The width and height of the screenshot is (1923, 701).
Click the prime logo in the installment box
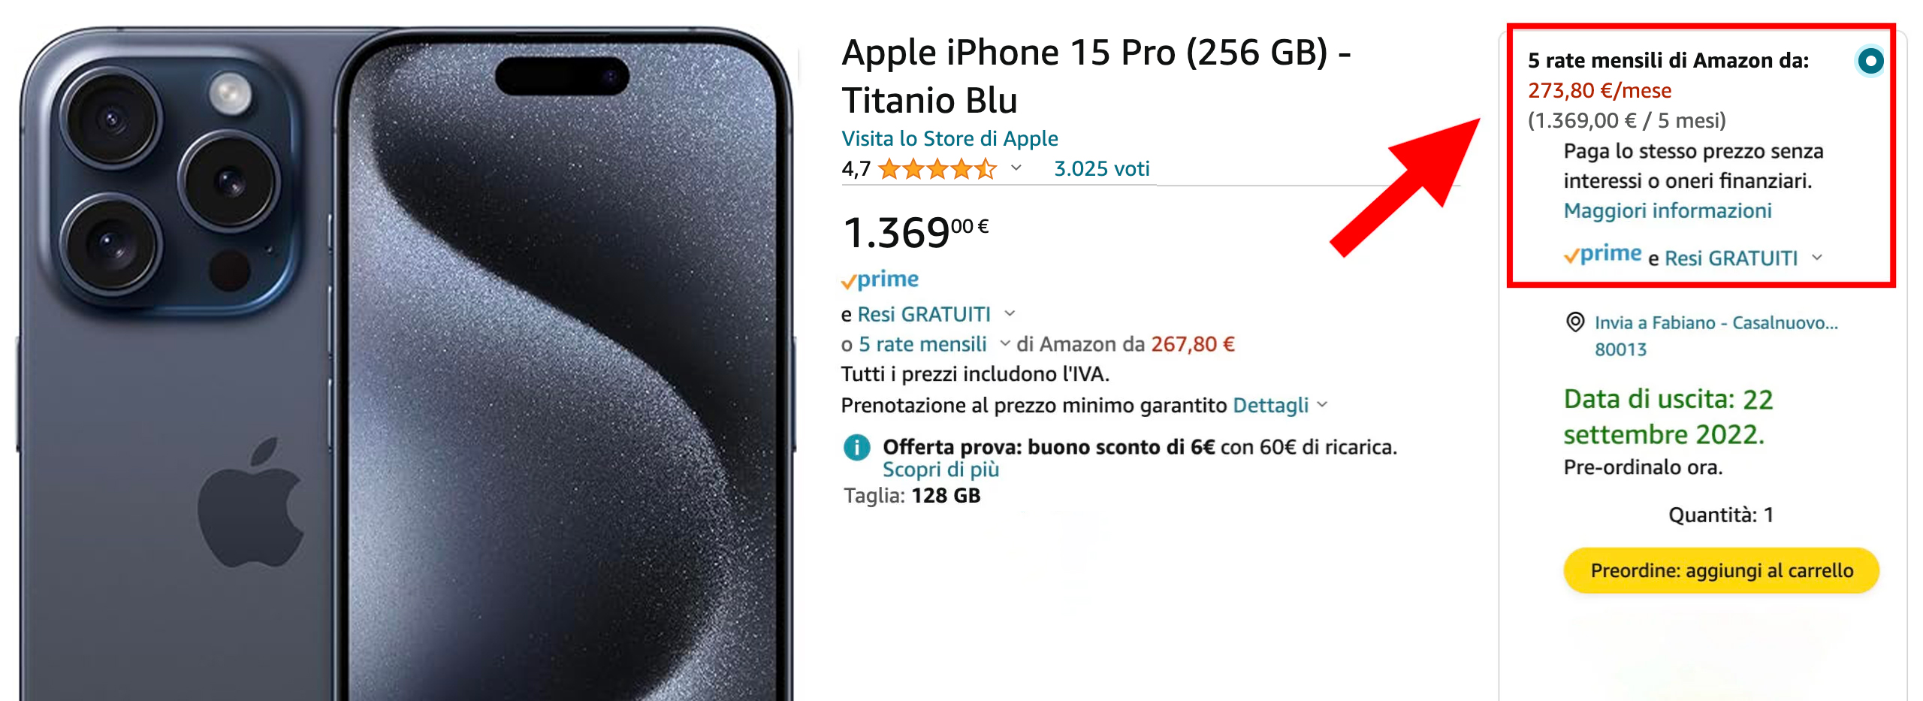coord(1602,254)
